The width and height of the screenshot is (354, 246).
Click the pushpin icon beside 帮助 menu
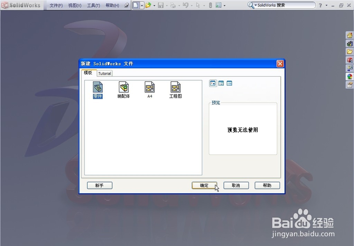[126, 5]
